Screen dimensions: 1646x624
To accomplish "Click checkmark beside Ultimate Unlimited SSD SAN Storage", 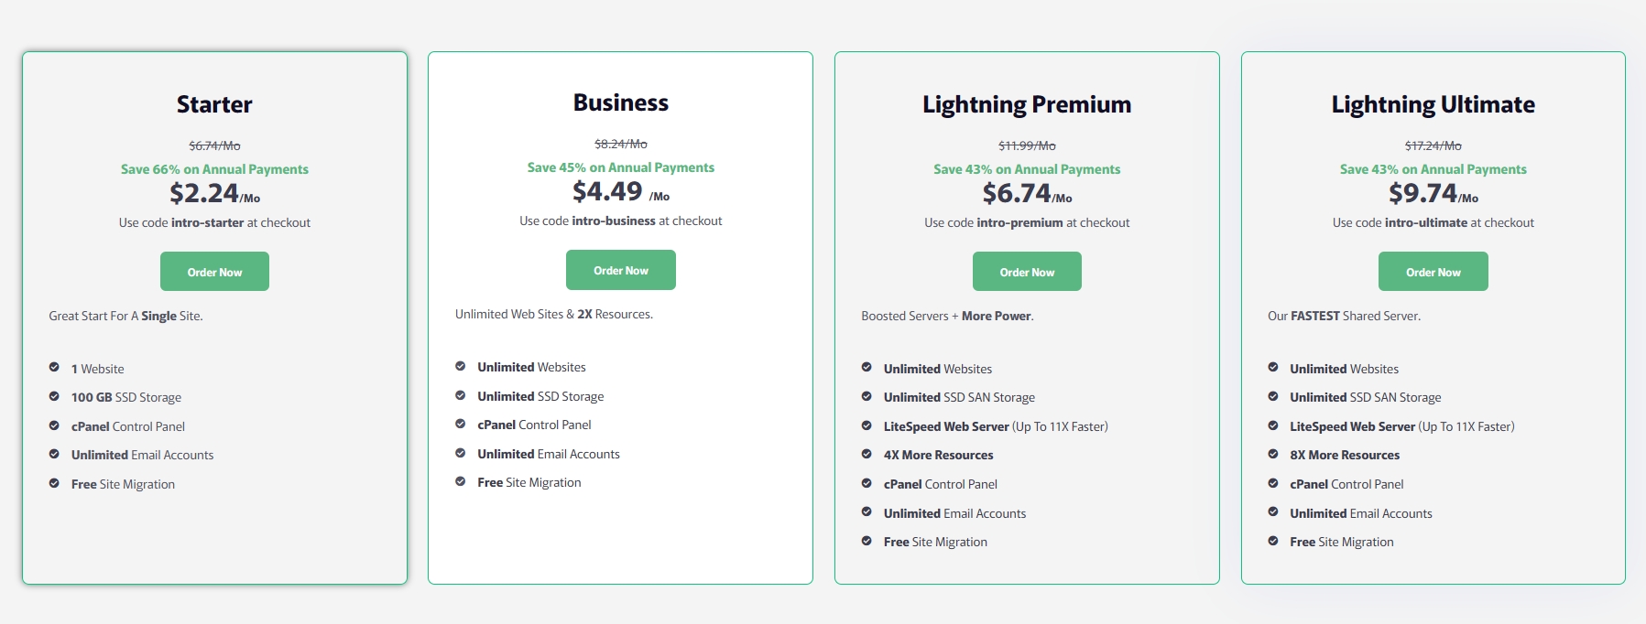I will (x=1273, y=397).
